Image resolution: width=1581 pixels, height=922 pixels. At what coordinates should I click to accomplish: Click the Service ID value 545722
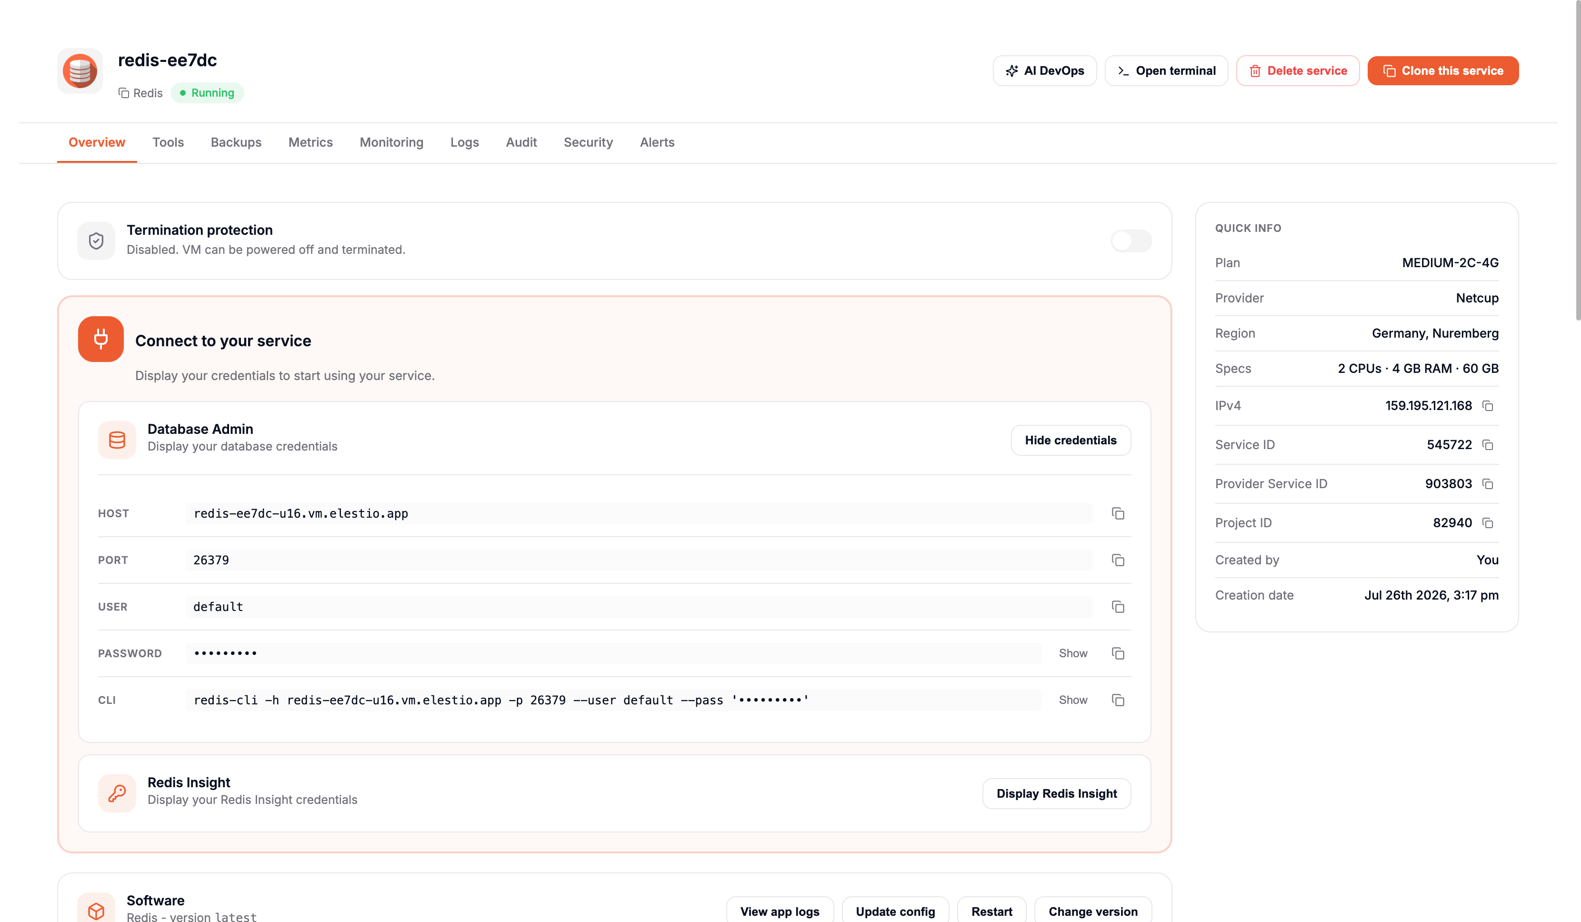1449,445
